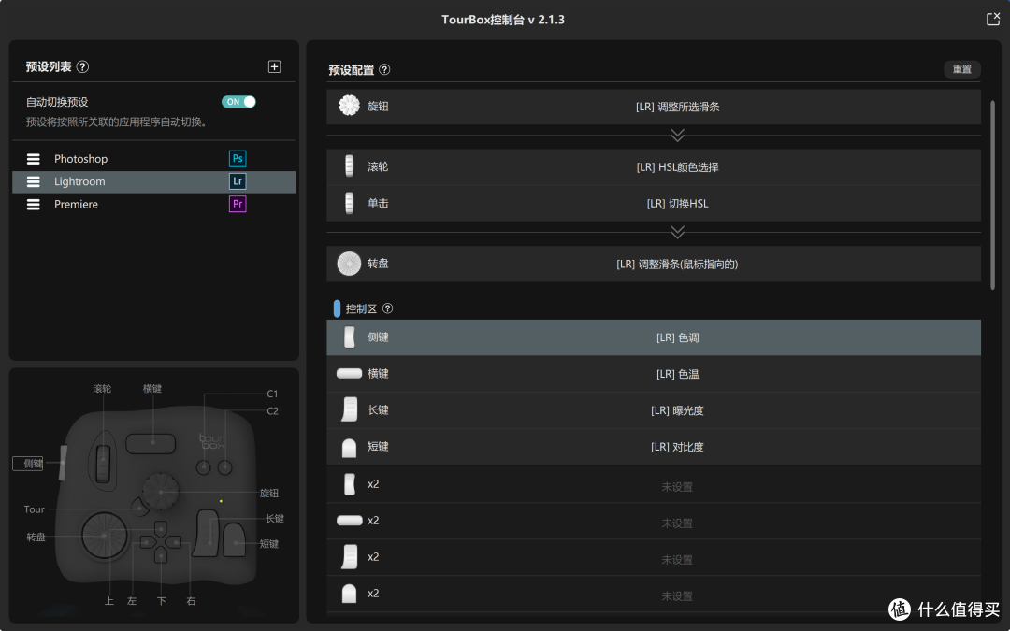Click the 滚轮 wheel on device diagram
The height and width of the screenshot is (631, 1010).
tap(103, 463)
